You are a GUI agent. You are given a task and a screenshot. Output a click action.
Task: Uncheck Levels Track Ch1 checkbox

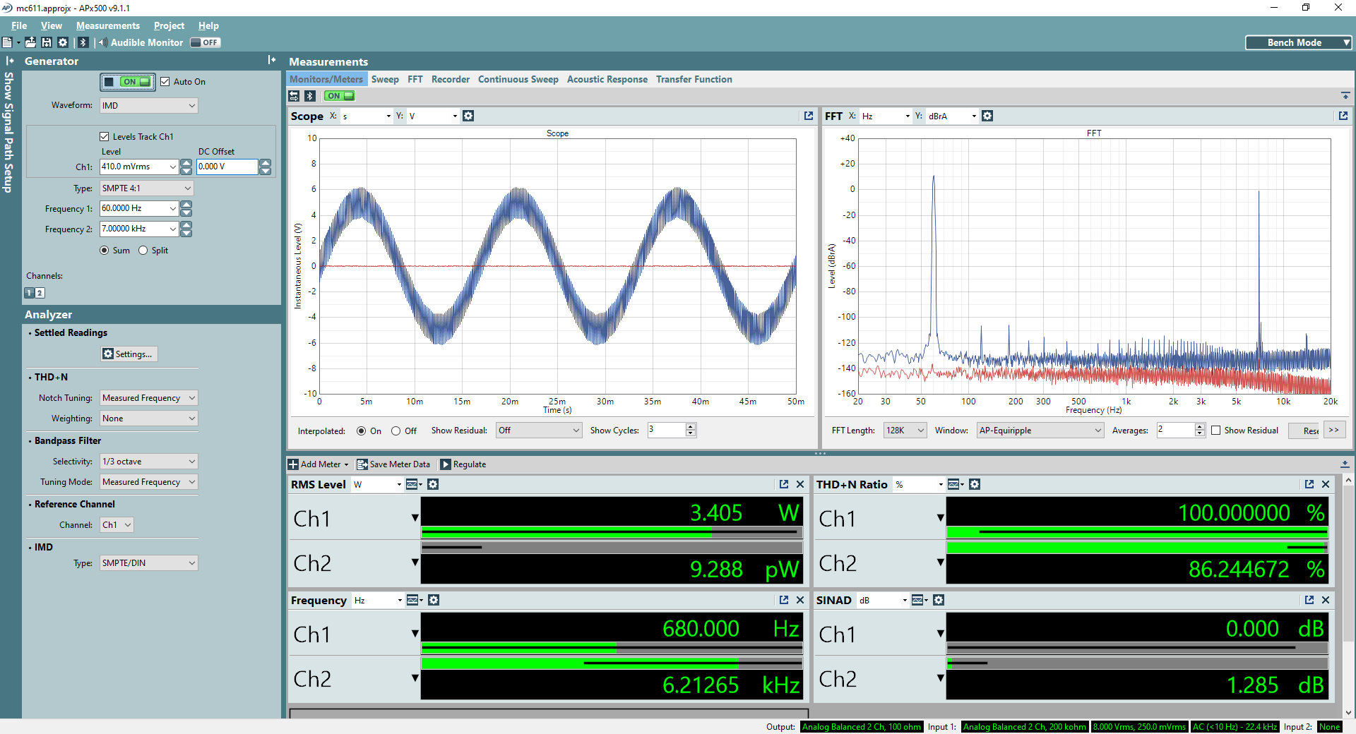tap(105, 137)
